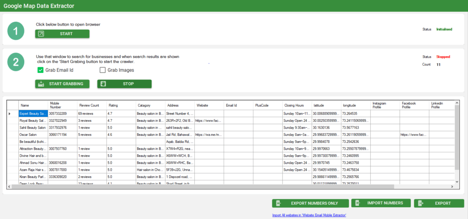Click the Review Count column header
Screen dimensions: 468x219
point(92,105)
